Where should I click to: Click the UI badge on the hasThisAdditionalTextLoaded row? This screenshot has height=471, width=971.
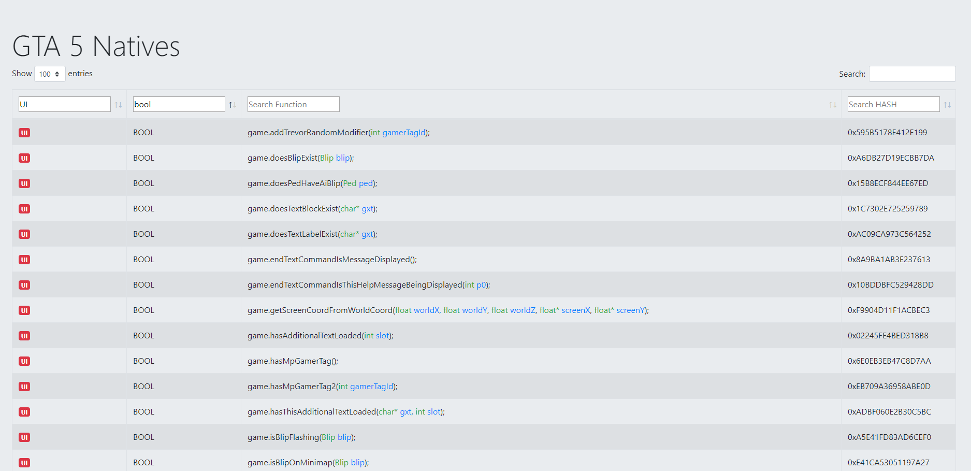pos(24,412)
